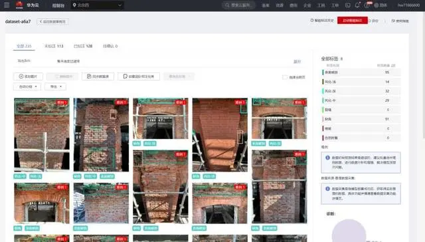The width and height of the screenshot is (425, 242).
Task: Sort labels using the label count sort icon
Action: tap(392, 66)
